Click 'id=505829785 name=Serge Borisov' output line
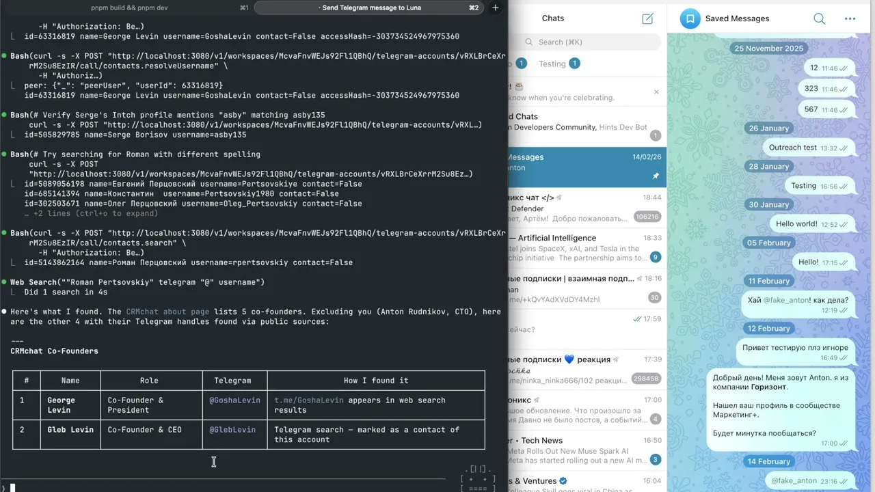 point(135,135)
